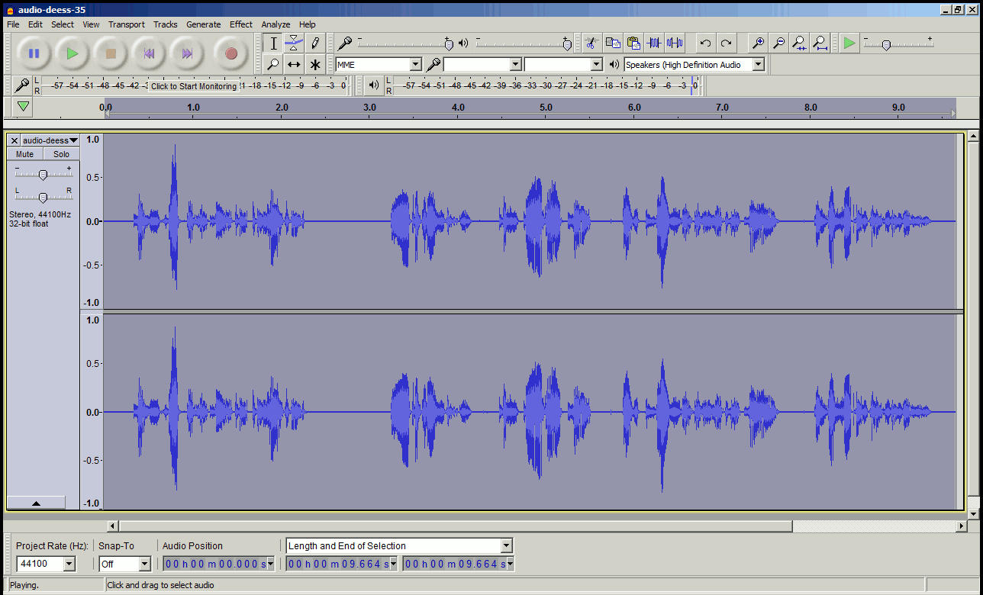The image size is (983, 595).
Task: Fit selection to window width
Action: [x=799, y=43]
